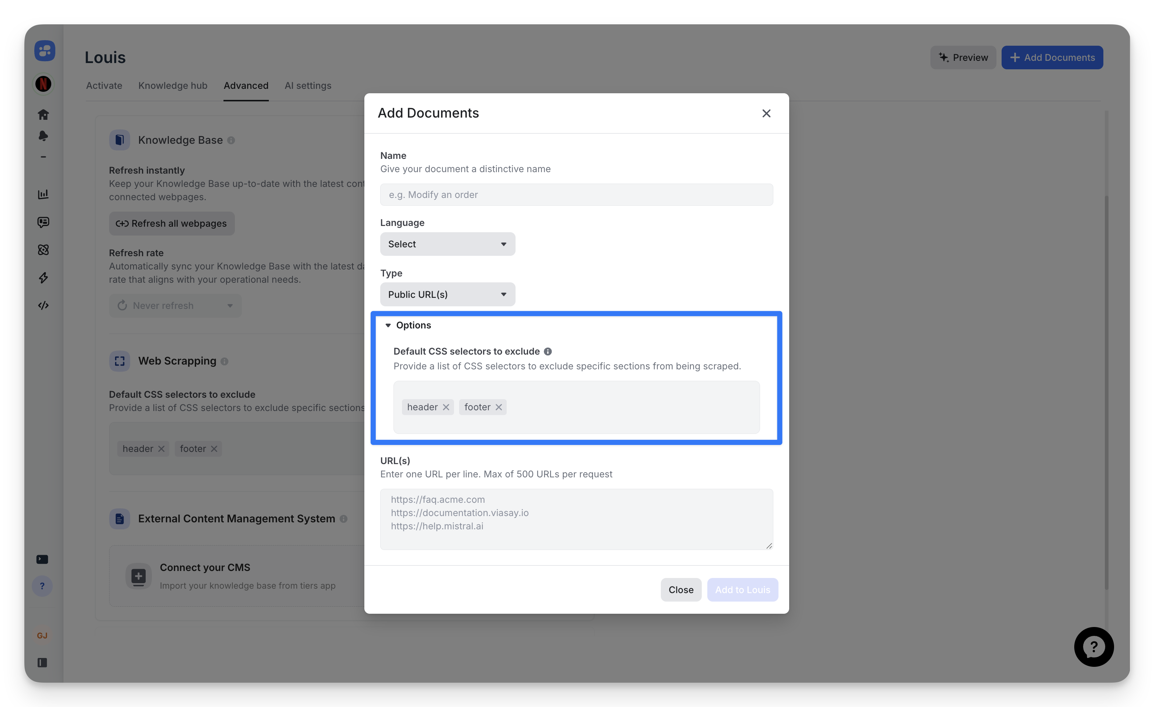This screenshot has width=1155, height=707.
Task: Open the Language Select dropdown
Action: (447, 244)
